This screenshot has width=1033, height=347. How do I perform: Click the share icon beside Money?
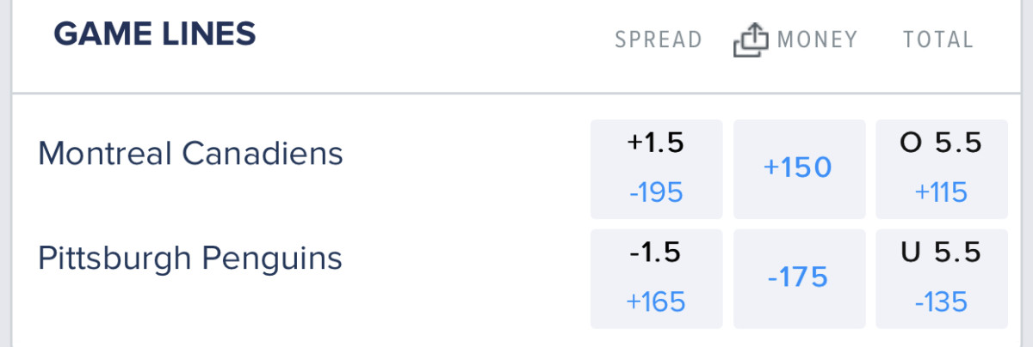[749, 40]
